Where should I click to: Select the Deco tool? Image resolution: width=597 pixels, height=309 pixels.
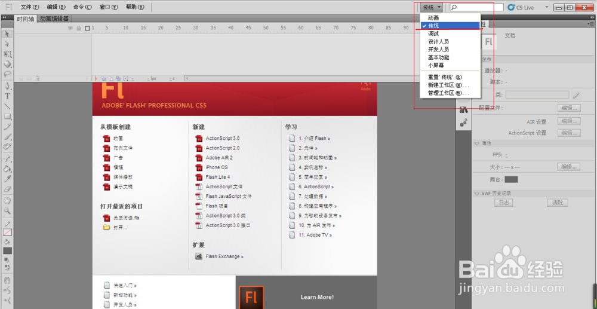7,146
